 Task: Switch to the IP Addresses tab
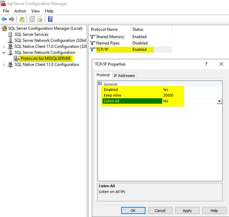[x=124, y=76]
